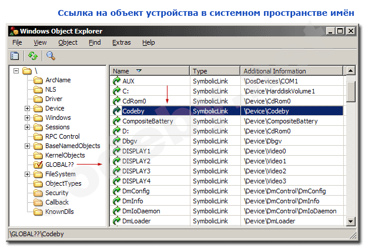Expand the Windows tree node
This screenshot has height=248, width=365.
click(27, 118)
